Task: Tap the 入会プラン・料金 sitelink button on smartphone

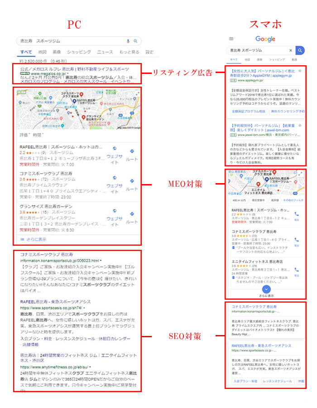Action: tap(245, 381)
